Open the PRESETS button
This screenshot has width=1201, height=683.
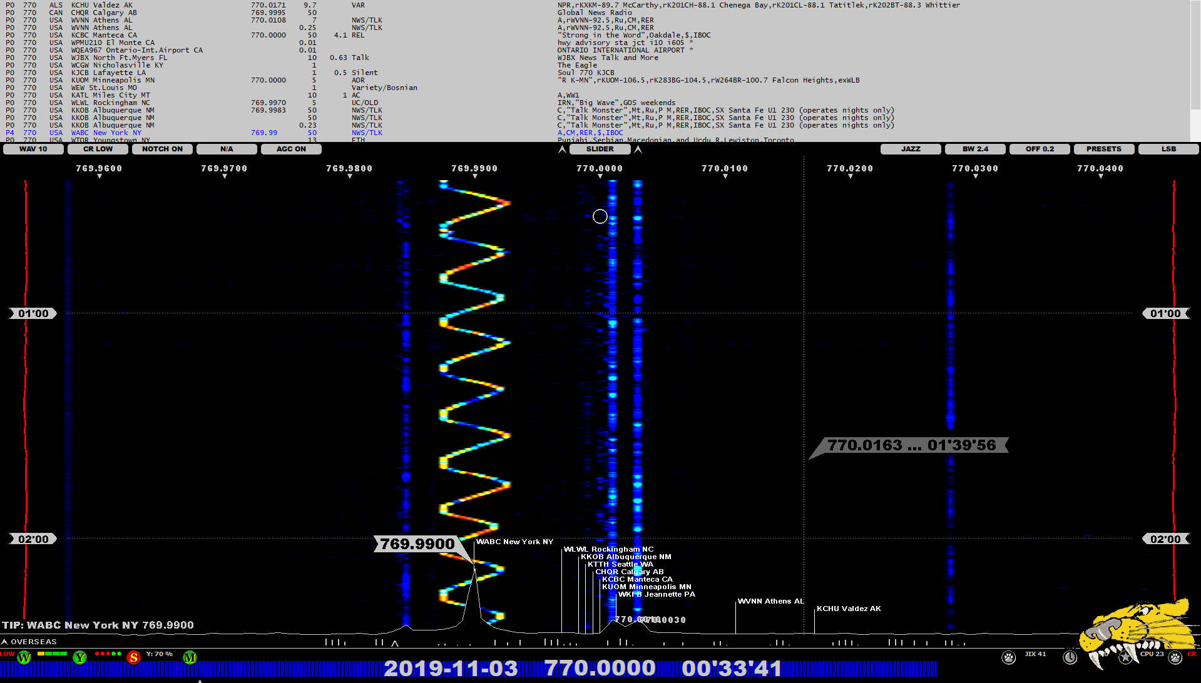coord(1104,149)
